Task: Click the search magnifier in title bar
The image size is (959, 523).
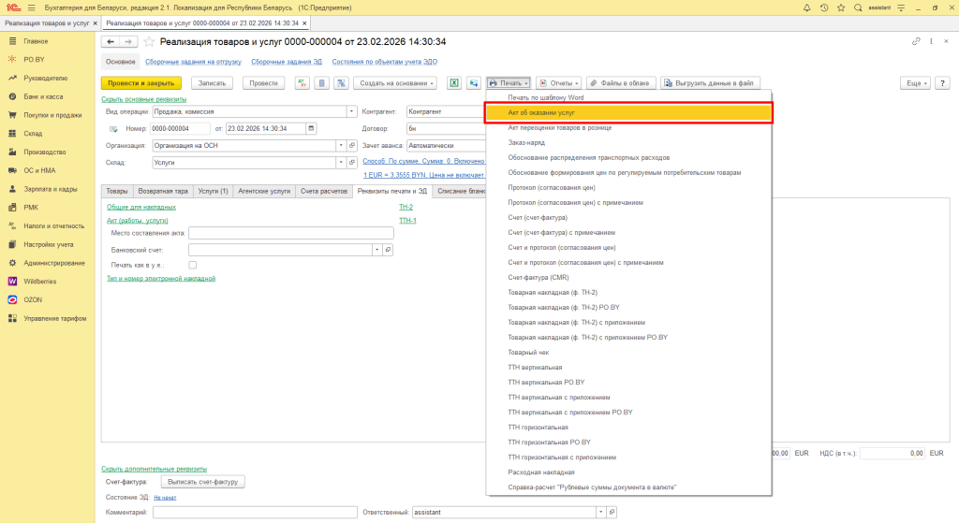Action: point(858,7)
